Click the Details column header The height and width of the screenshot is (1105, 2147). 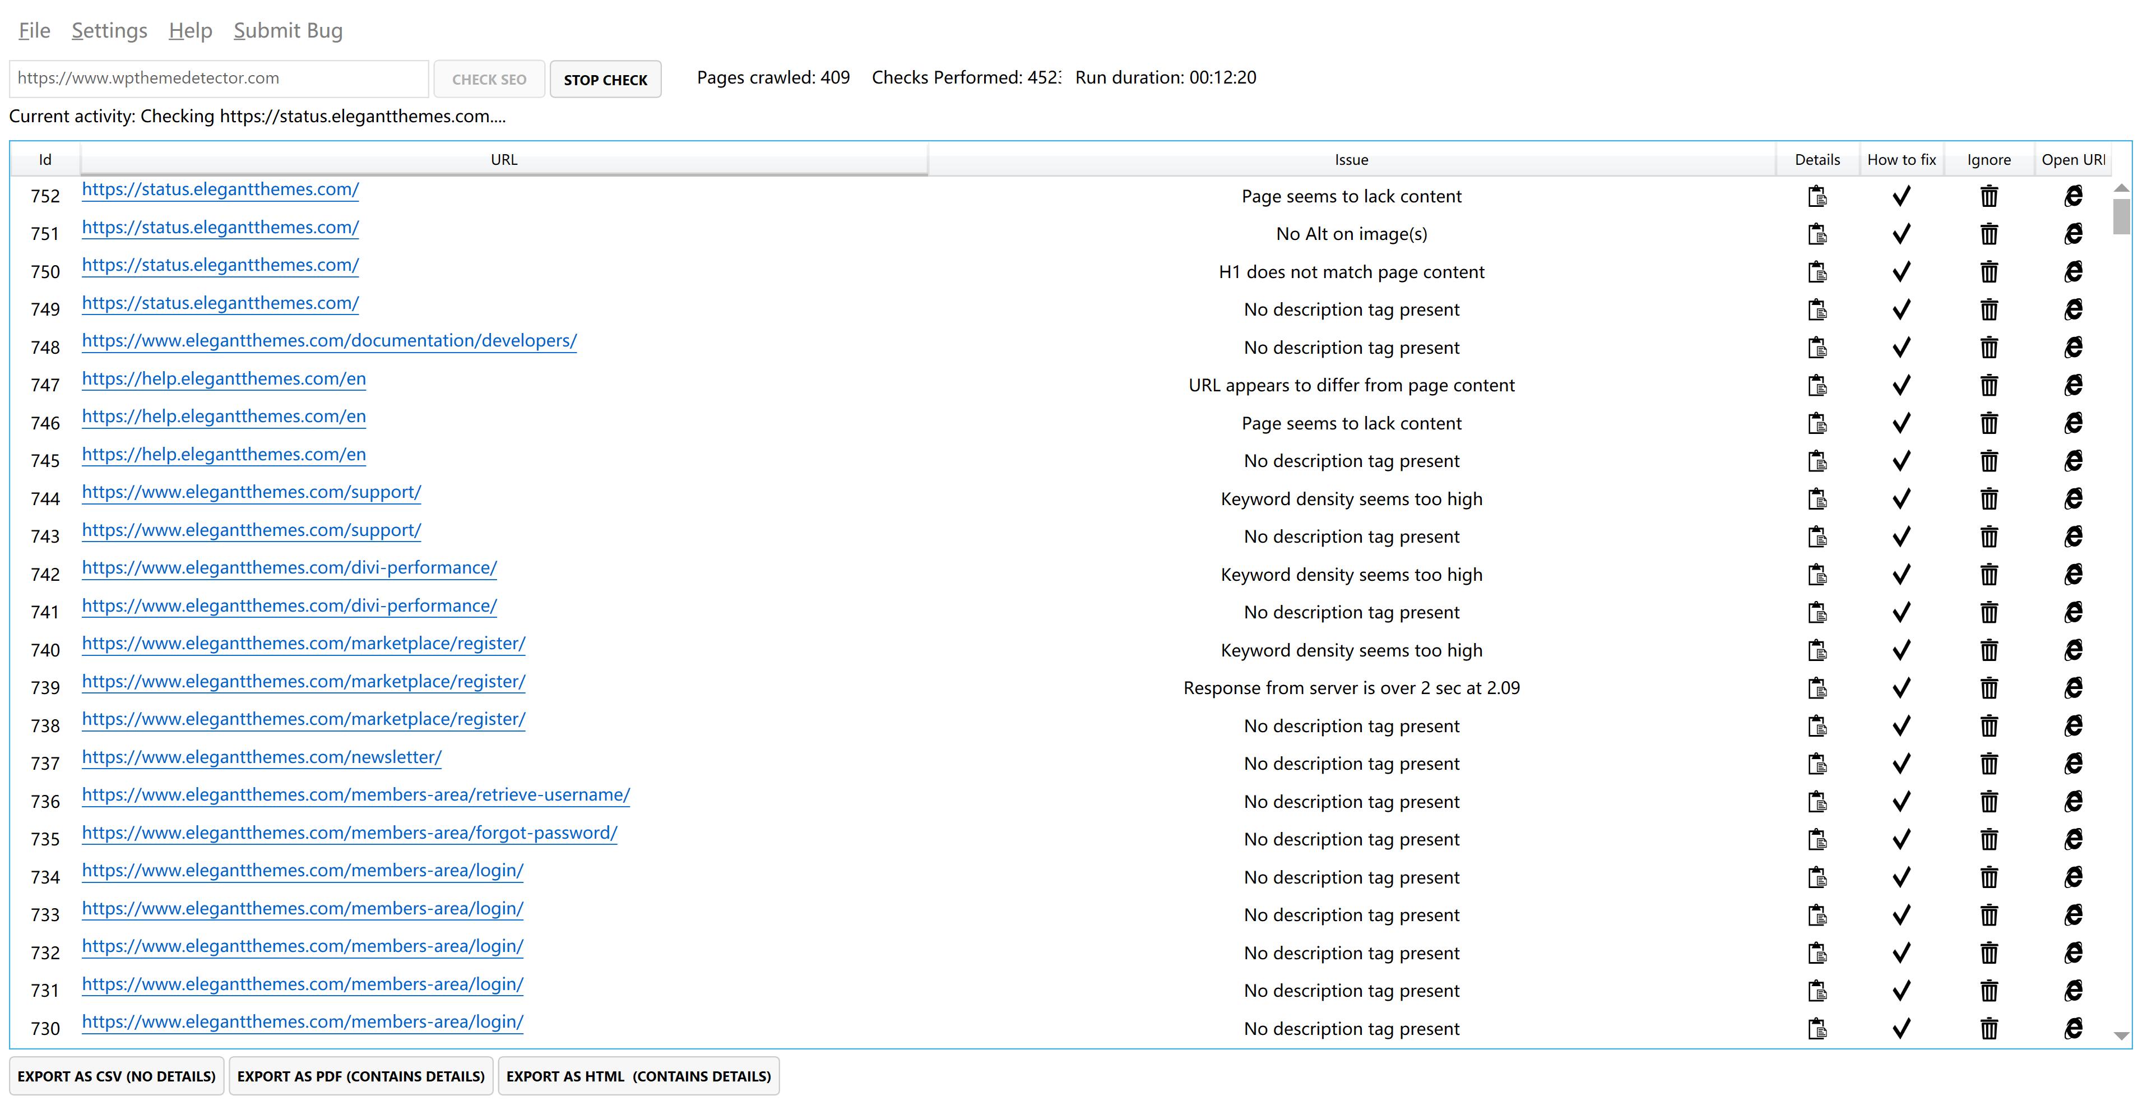pyautogui.click(x=1817, y=159)
